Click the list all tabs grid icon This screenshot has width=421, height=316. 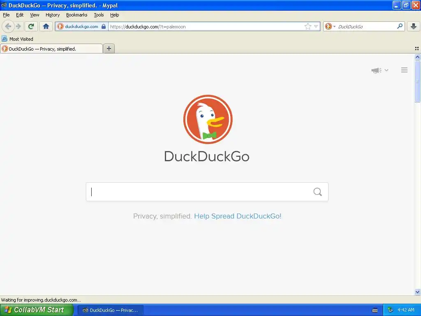pyautogui.click(x=417, y=49)
